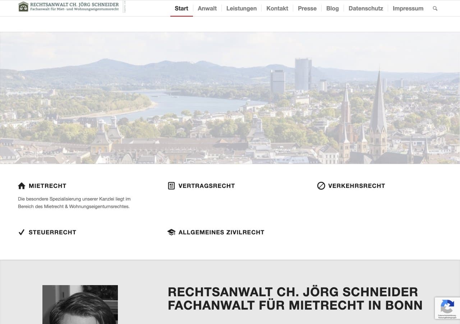The width and height of the screenshot is (460, 324).
Task: Click the no-entry sign icon for Verkehrsrecht
Action: click(x=321, y=186)
